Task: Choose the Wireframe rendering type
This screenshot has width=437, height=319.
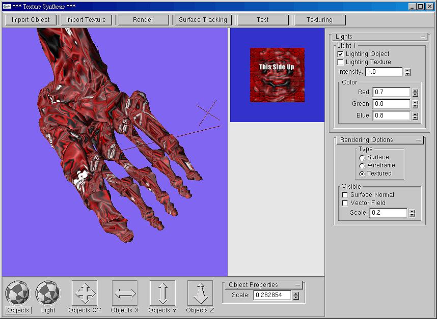Action: click(x=362, y=165)
